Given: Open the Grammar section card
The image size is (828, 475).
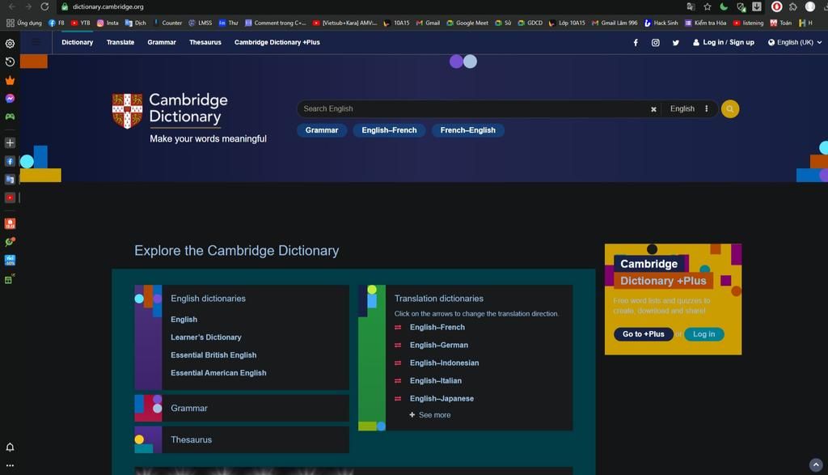Looking at the screenshot, I should pos(242,408).
